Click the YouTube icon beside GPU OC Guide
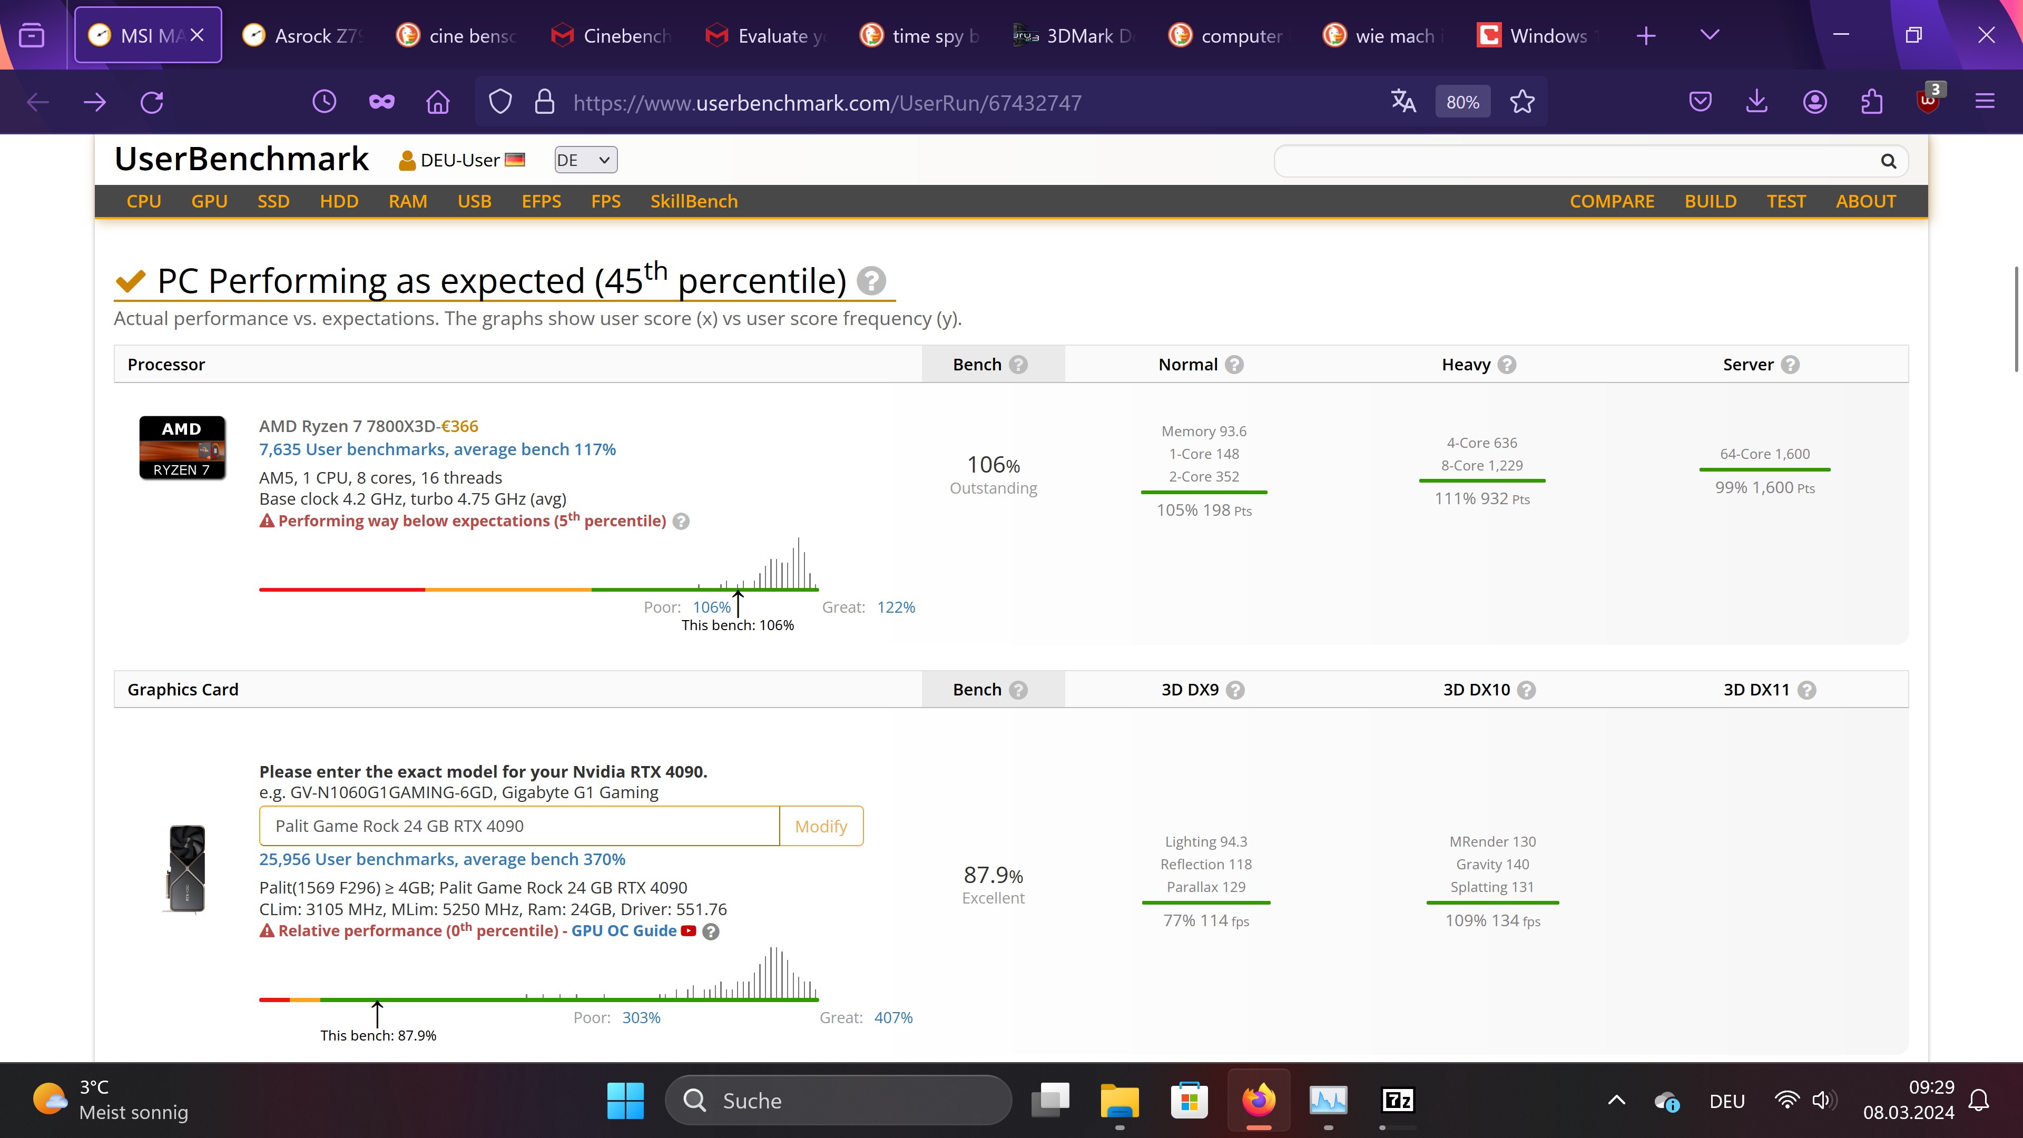This screenshot has width=2023, height=1138. coord(689,930)
